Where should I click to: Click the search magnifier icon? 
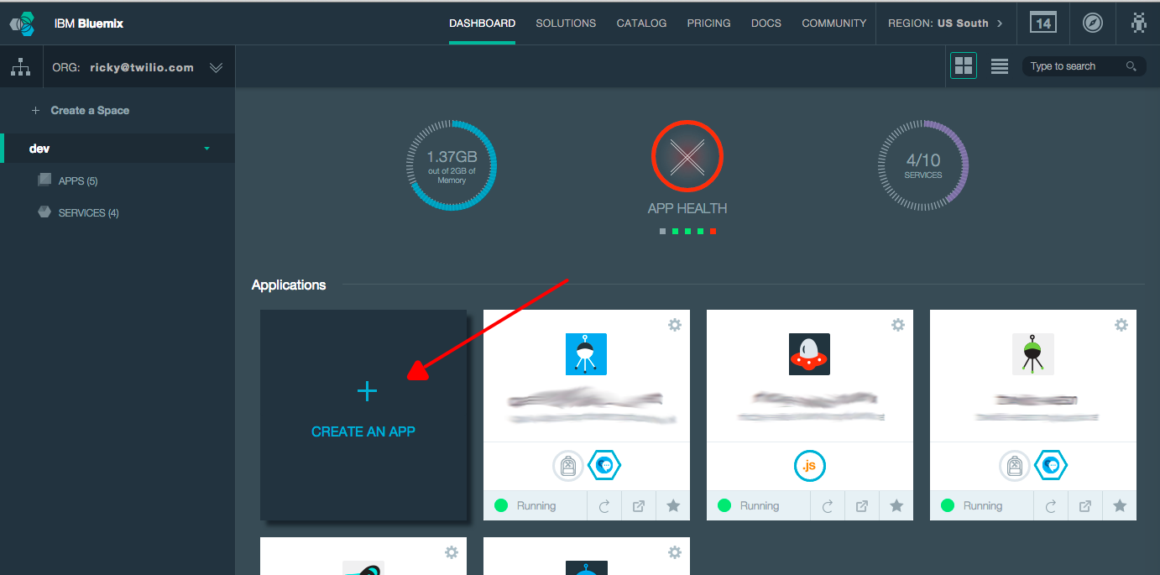click(x=1131, y=66)
